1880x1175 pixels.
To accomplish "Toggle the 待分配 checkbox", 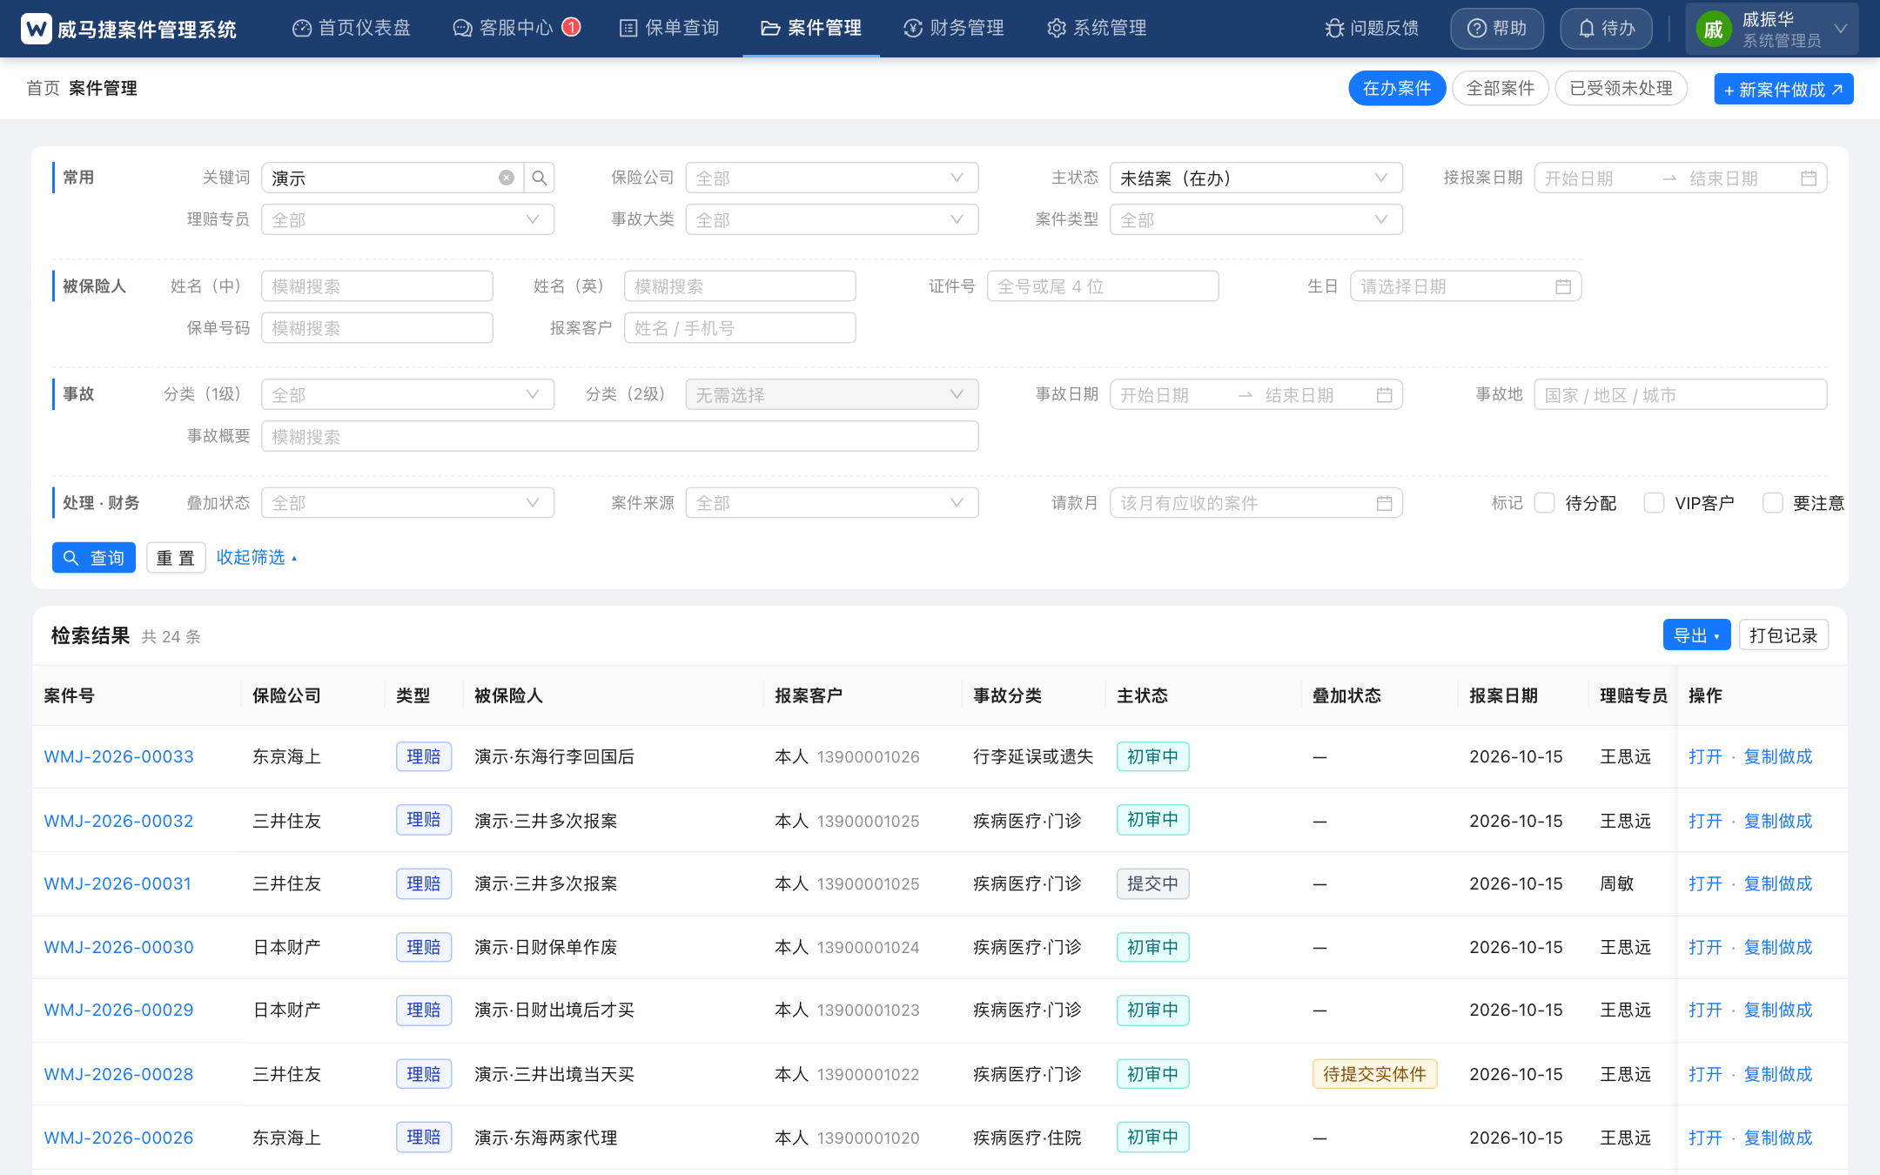I will click(x=1545, y=503).
